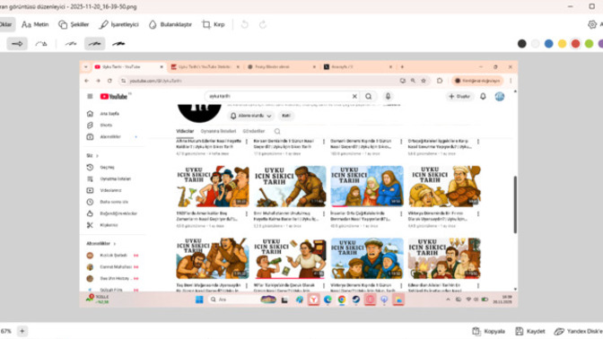
Task: Click the voice search microphone in the capture
Action: [388, 97]
